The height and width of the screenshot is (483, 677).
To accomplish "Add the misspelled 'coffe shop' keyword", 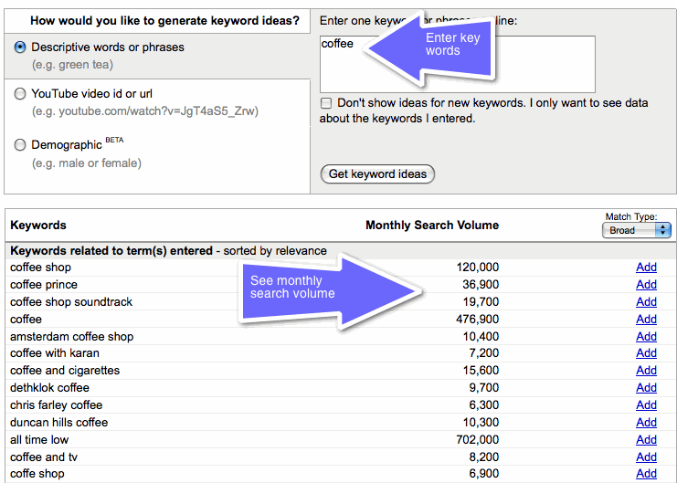I will coord(646,474).
